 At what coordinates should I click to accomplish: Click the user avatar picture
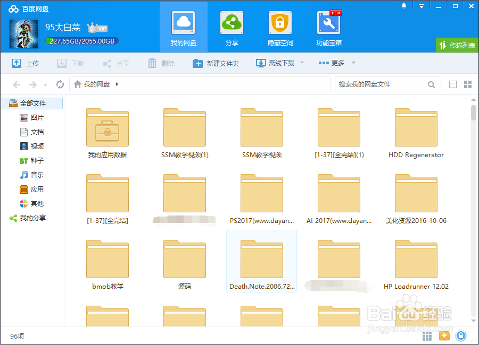(x=24, y=34)
